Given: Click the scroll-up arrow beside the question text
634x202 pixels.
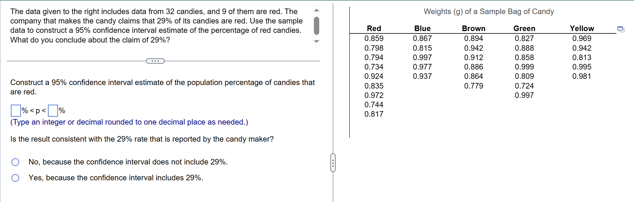Looking at the screenshot, I should [316, 10].
